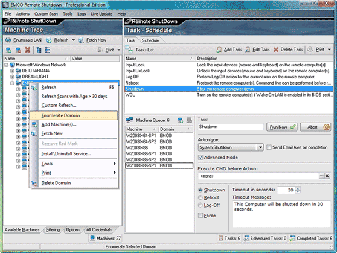Click the Machine Queue computers icon
337x253 pixels.
coord(129,120)
